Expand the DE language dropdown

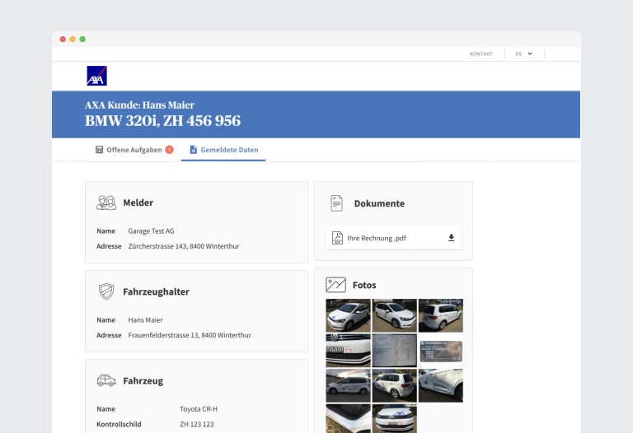point(523,54)
